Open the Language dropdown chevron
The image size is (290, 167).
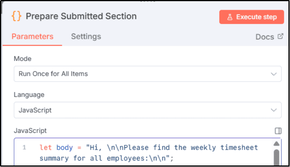[x=274, y=110]
